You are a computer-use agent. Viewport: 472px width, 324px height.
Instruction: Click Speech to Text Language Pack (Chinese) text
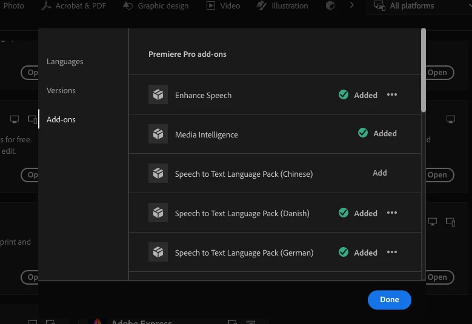pos(244,174)
